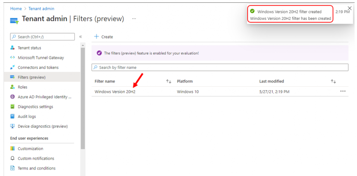
Task: Create a new filter with the Create button
Action: [x=104, y=37]
